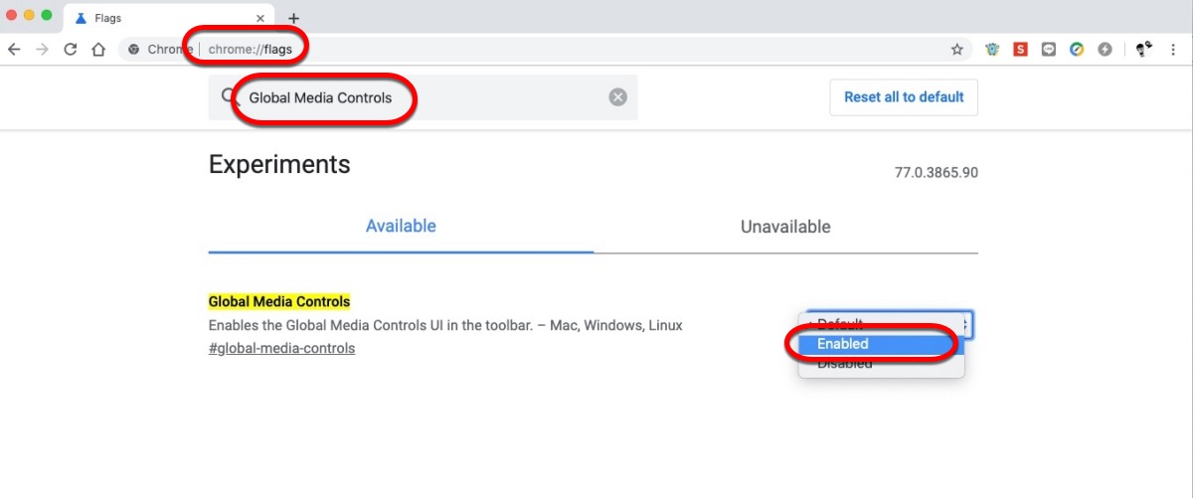The width and height of the screenshot is (1193, 498).
Task: Select Enabled in the flag dropdown
Action: pyautogui.click(x=843, y=344)
